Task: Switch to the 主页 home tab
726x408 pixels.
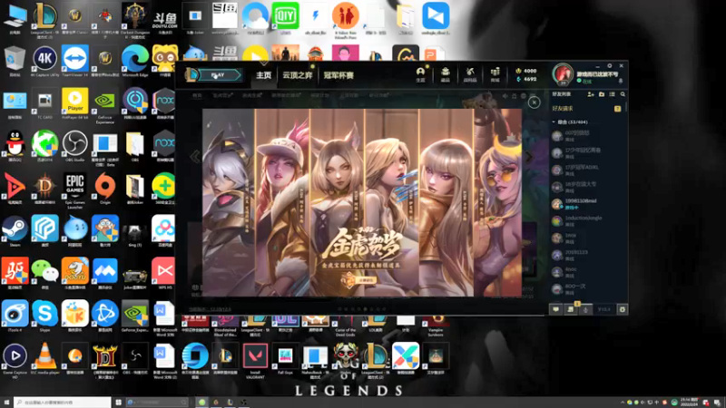Action: [263, 75]
